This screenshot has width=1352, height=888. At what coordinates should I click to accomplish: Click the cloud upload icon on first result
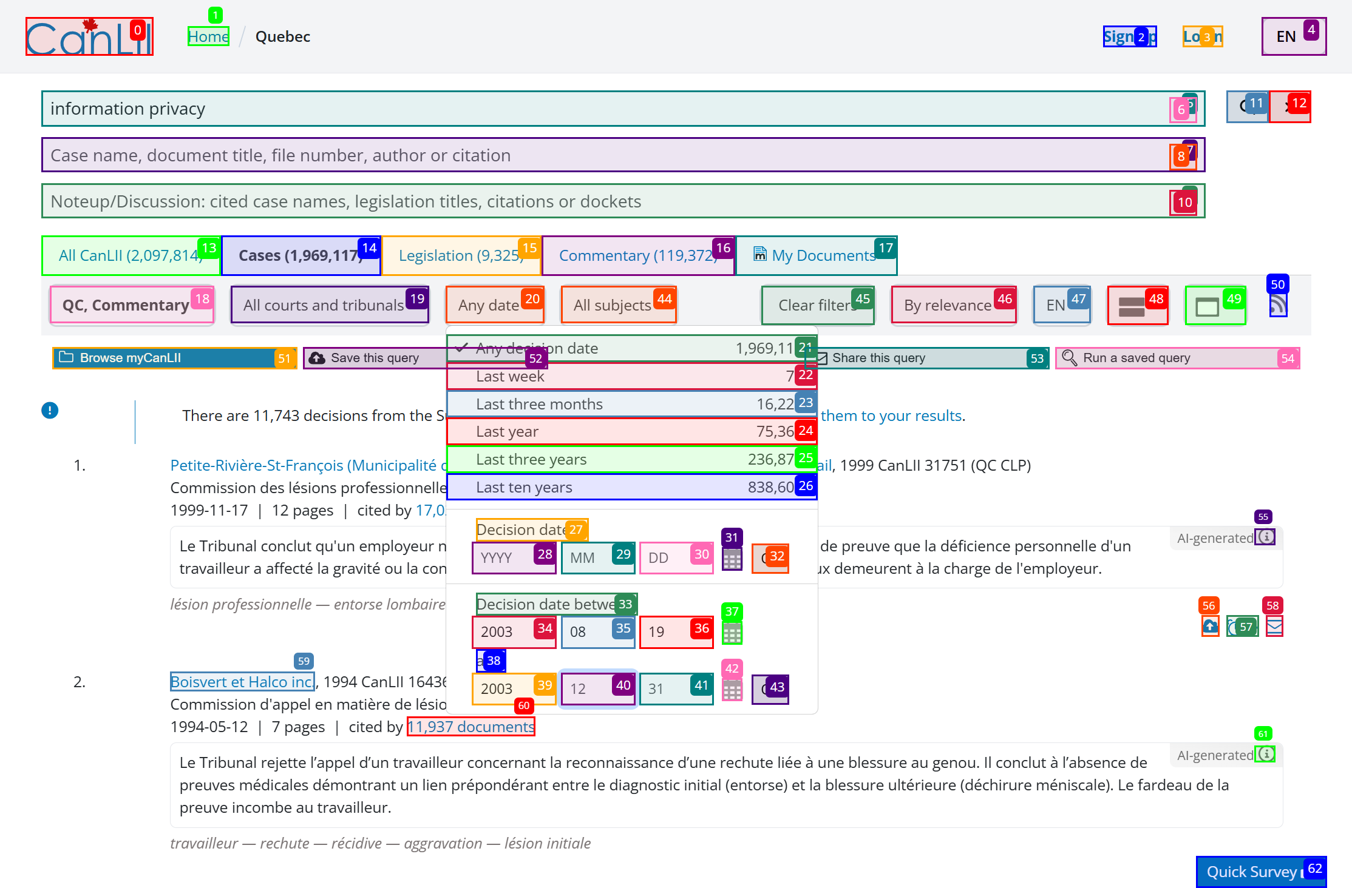(x=1209, y=625)
